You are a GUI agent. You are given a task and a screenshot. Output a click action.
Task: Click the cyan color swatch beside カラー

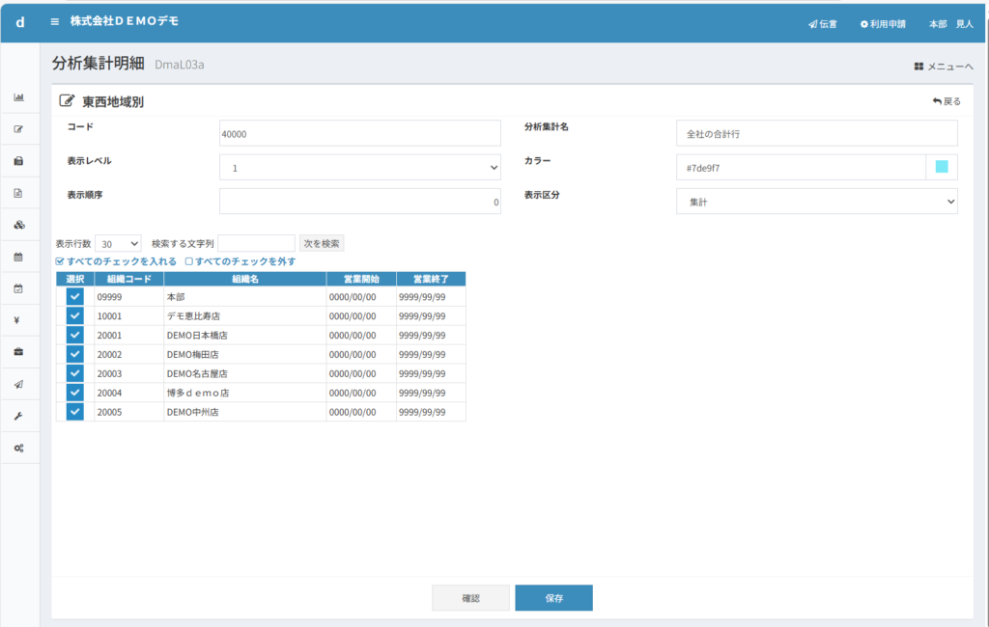click(942, 167)
